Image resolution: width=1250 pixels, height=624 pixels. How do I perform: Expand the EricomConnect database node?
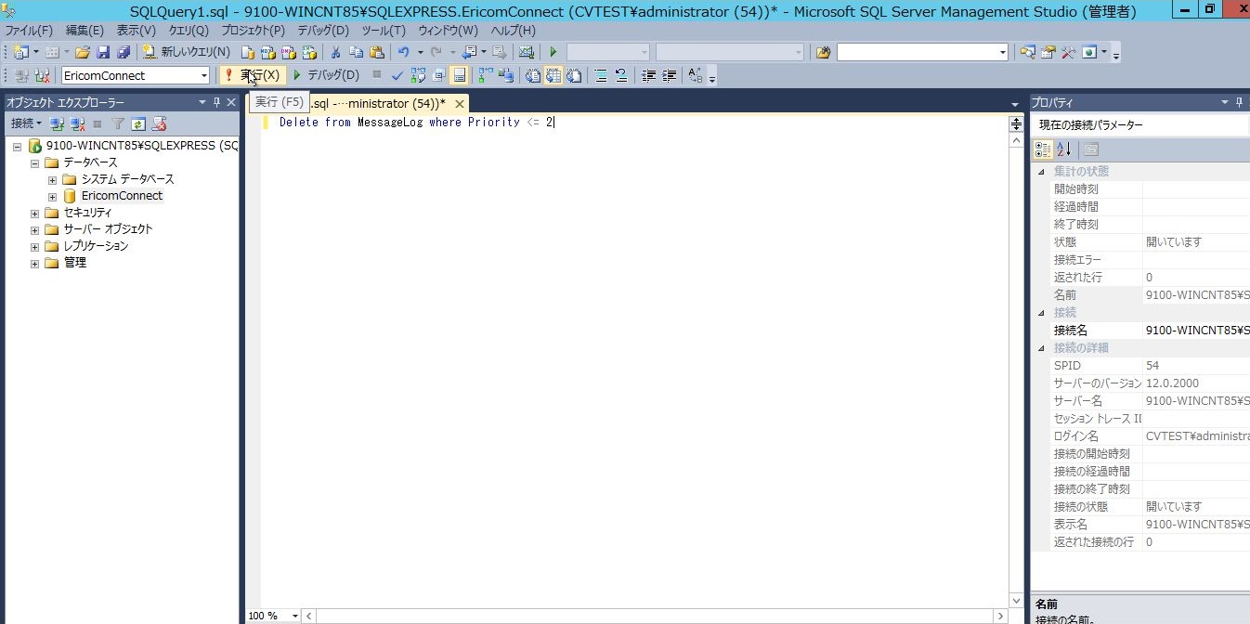coord(53,196)
